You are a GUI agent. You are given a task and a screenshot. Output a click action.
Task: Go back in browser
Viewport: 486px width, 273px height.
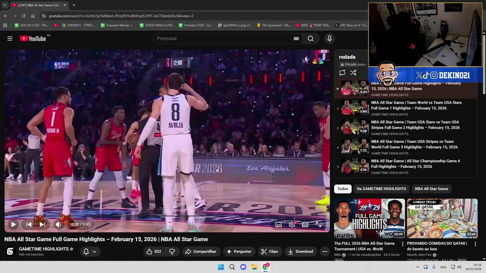(x=5, y=16)
